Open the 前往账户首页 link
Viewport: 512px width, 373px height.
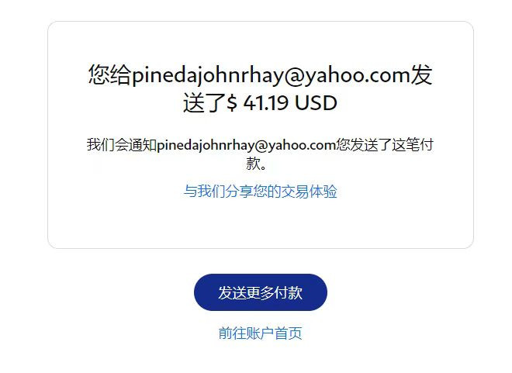point(260,333)
